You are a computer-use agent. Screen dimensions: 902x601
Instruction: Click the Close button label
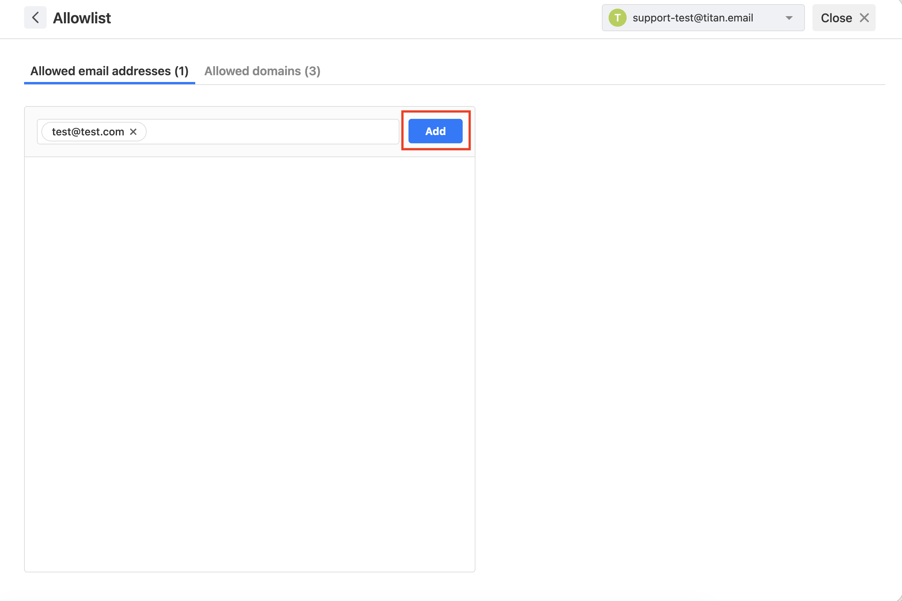pos(837,18)
